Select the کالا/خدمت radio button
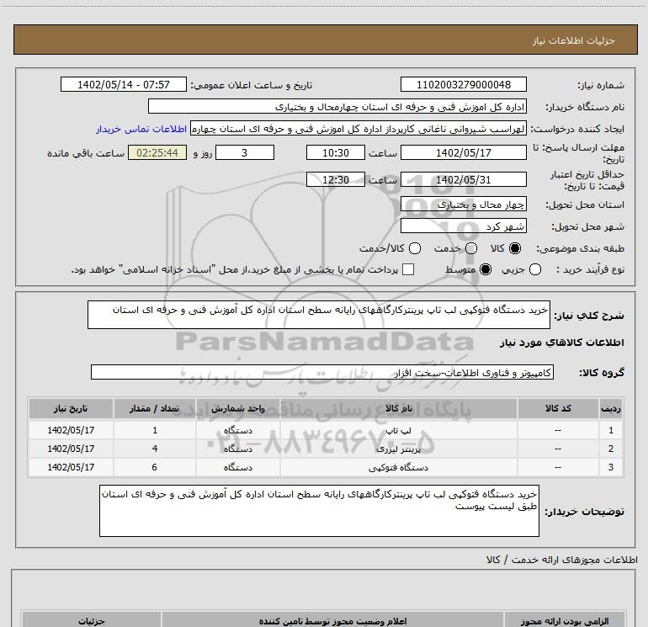The height and width of the screenshot is (627, 648). [415, 248]
